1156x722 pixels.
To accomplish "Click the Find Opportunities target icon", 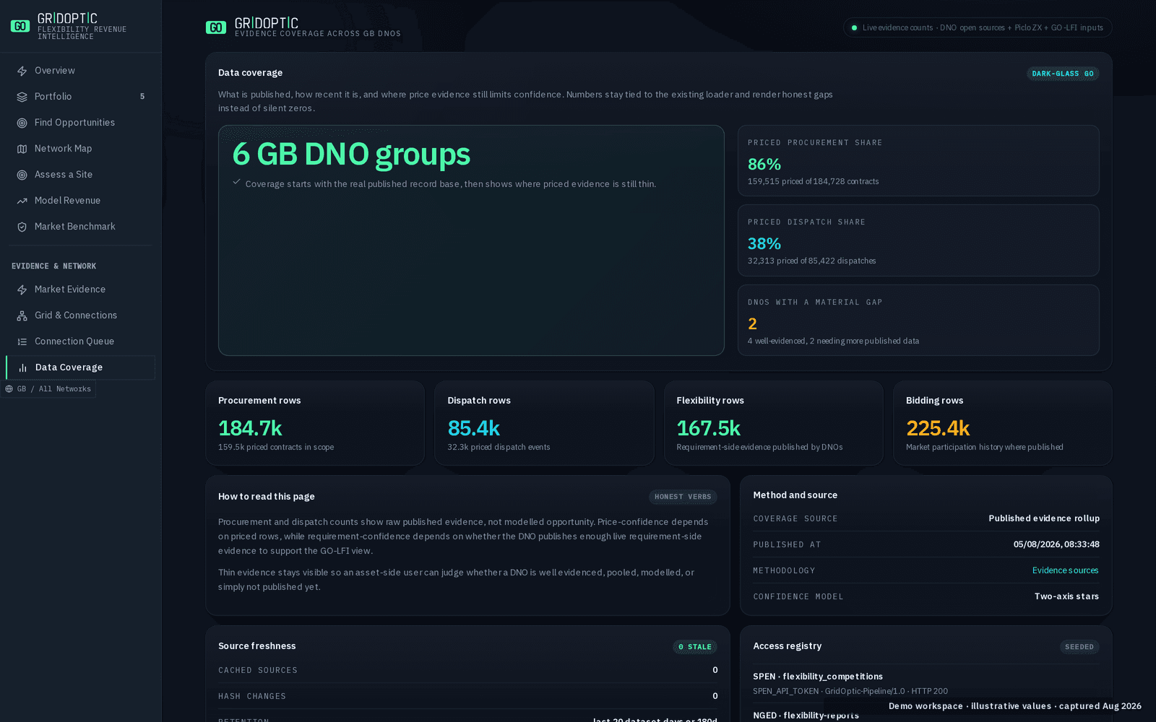I will (22, 123).
